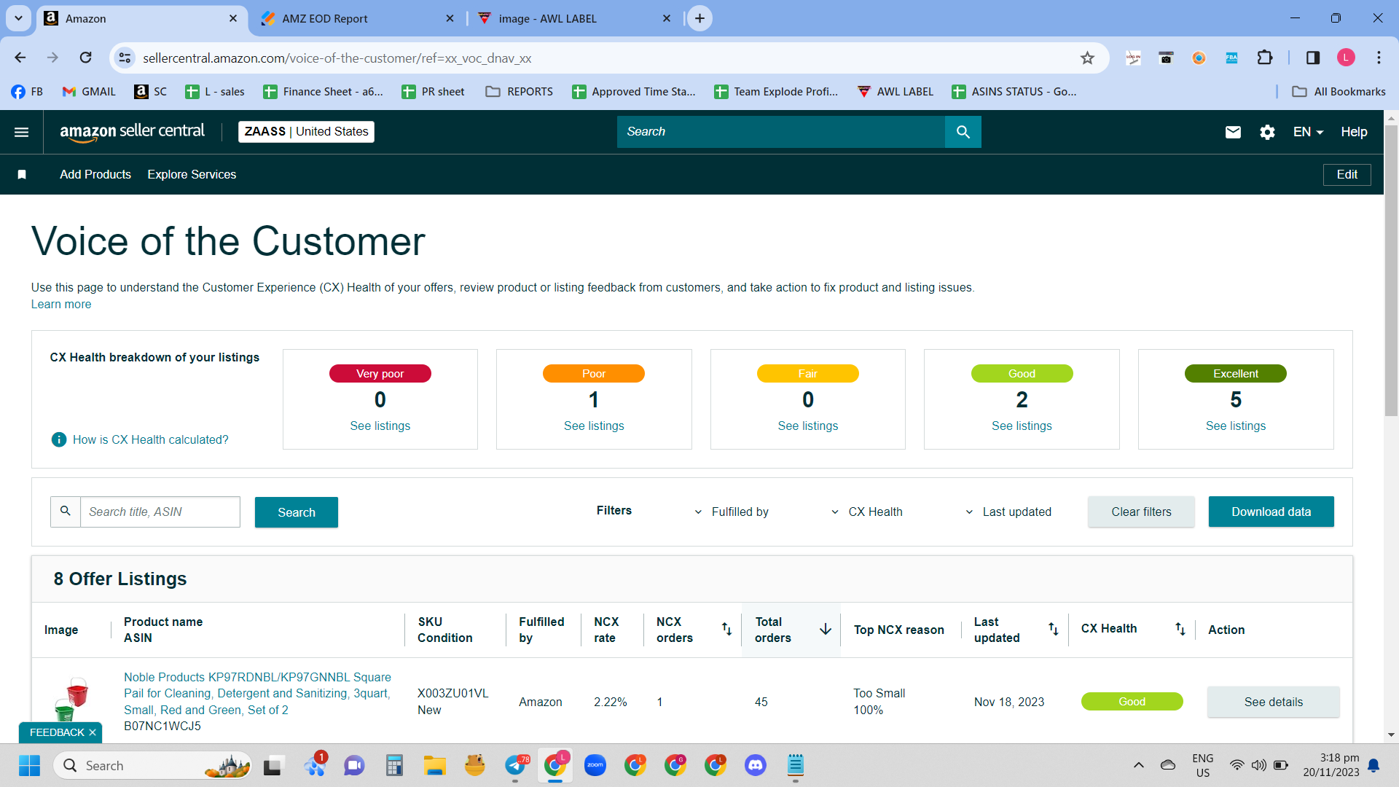The height and width of the screenshot is (787, 1399).
Task: Click the search magnifier button in header
Action: tap(963, 132)
